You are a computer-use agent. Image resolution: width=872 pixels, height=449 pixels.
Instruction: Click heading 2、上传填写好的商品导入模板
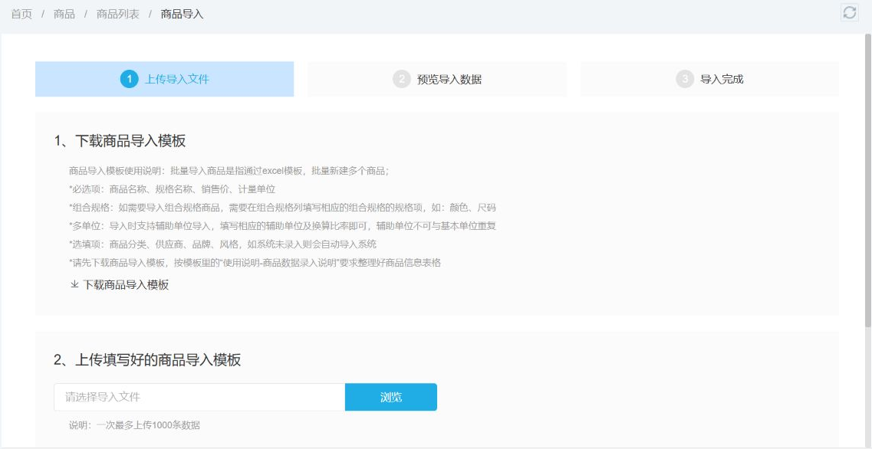(x=147, y=360)
